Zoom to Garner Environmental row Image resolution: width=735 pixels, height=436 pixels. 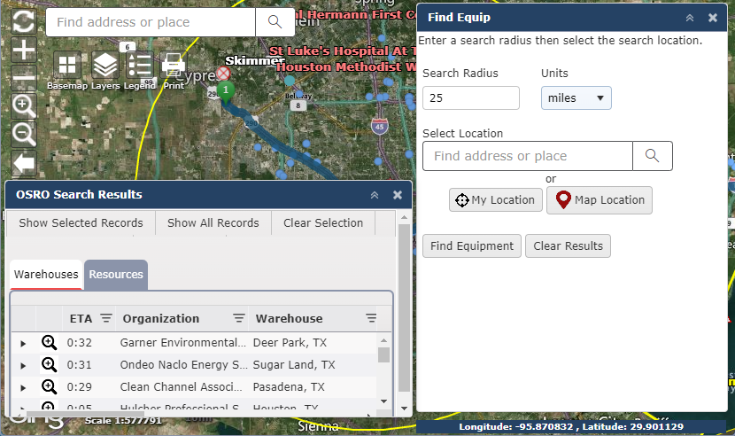[x=50, y=343]
